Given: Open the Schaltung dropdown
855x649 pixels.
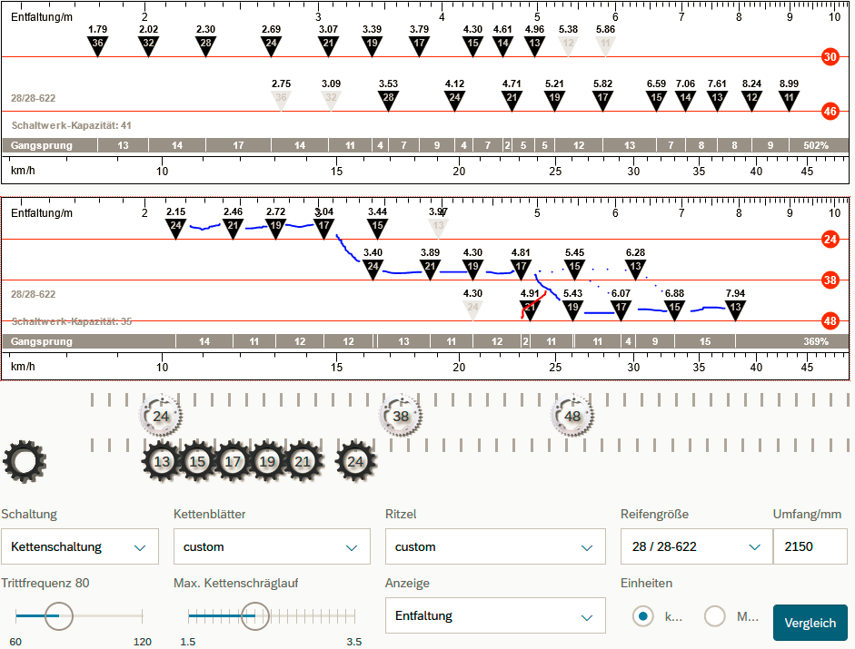Looking at the screenshot, I should click(x=80, y=547).
